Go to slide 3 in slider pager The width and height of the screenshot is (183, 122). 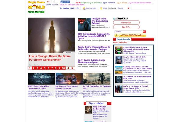(x=37, y=68)
